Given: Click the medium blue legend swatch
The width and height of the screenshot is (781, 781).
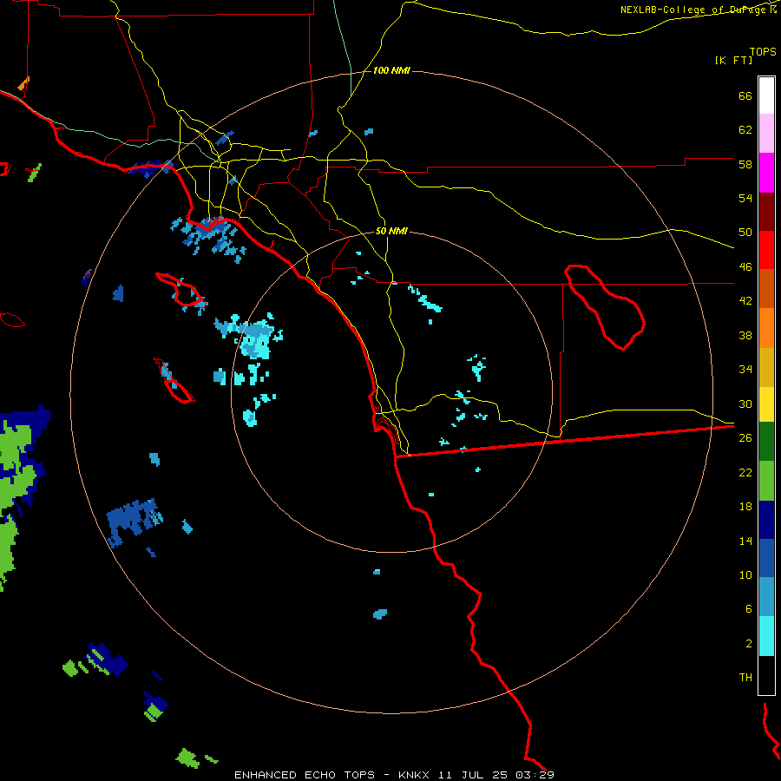Looking at the screenshot, I should [x=766, y=558].
